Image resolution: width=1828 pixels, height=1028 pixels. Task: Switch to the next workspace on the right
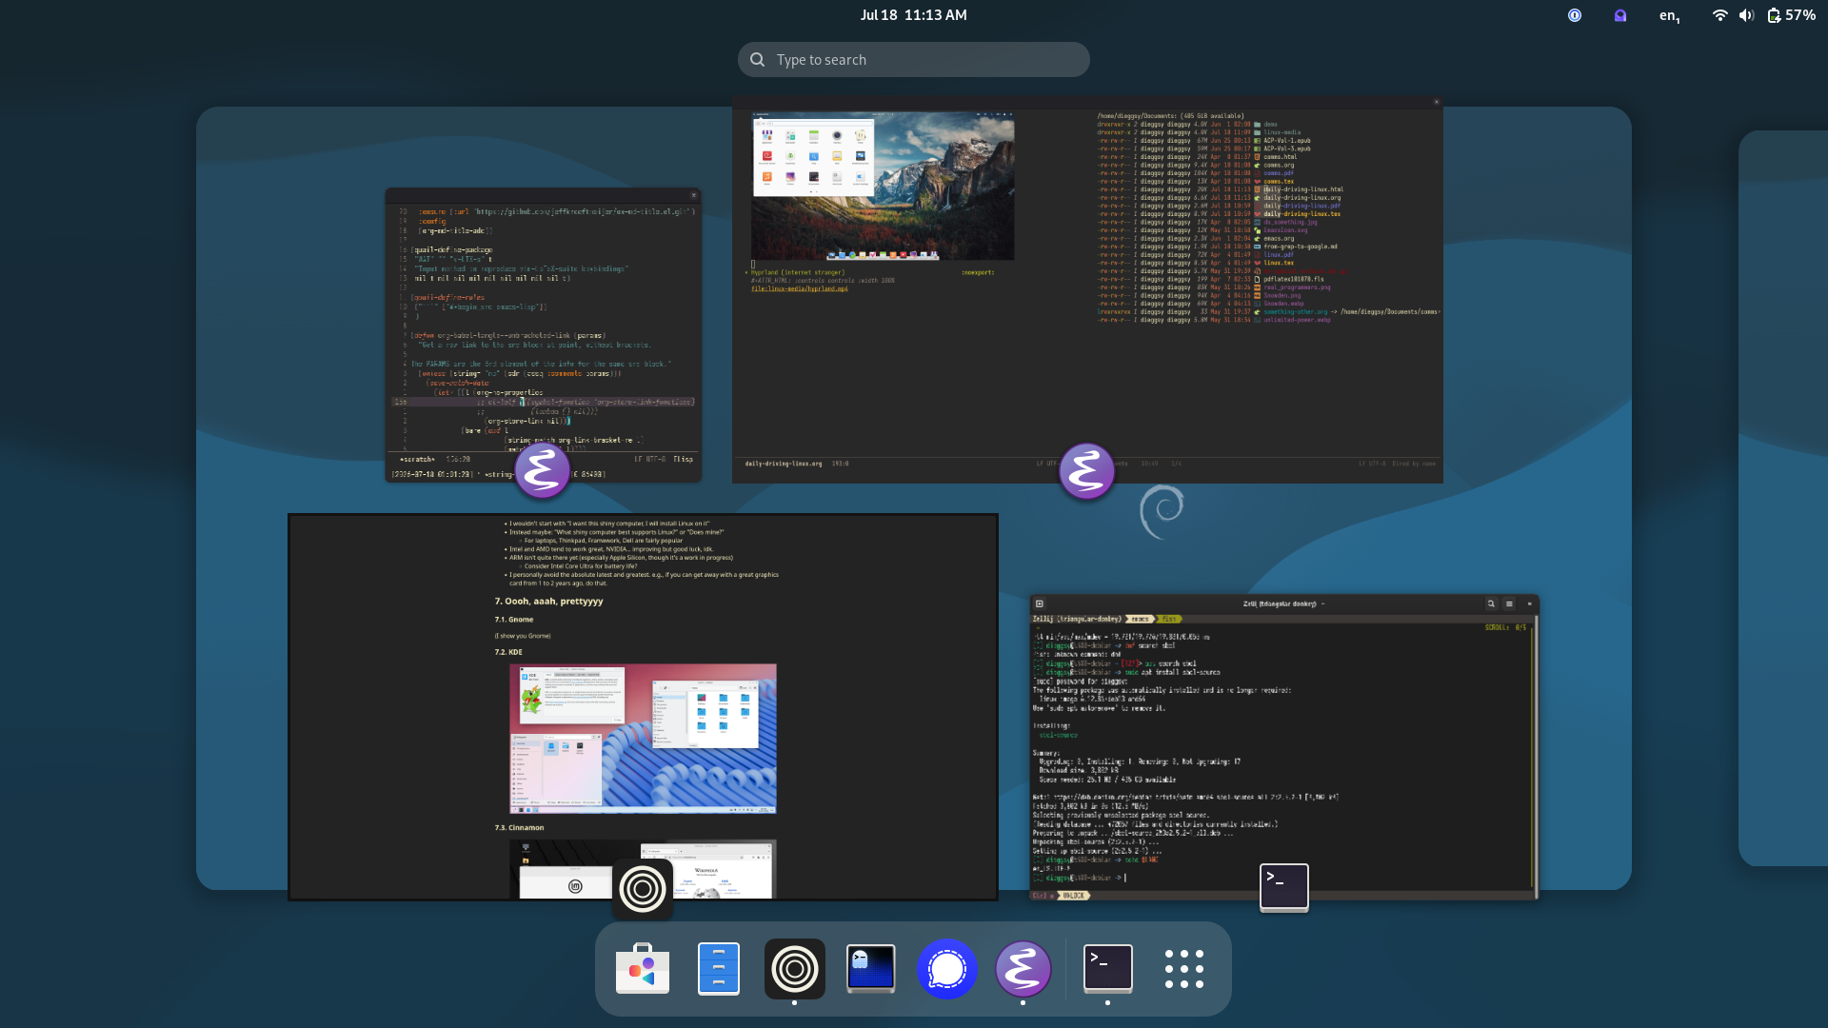point(1783,498)
